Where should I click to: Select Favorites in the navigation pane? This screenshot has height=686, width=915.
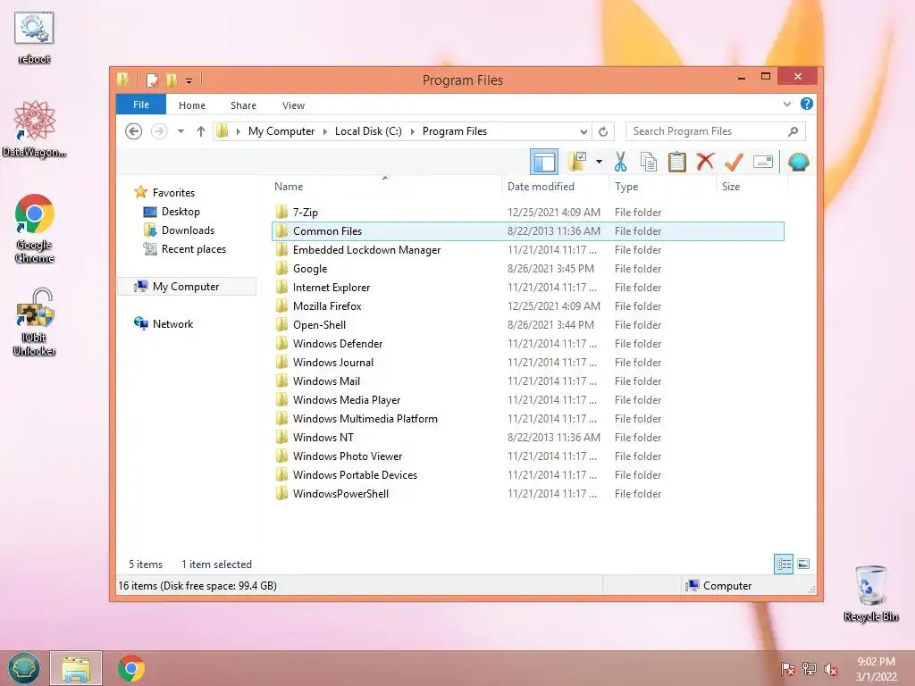tap(173, 193)
